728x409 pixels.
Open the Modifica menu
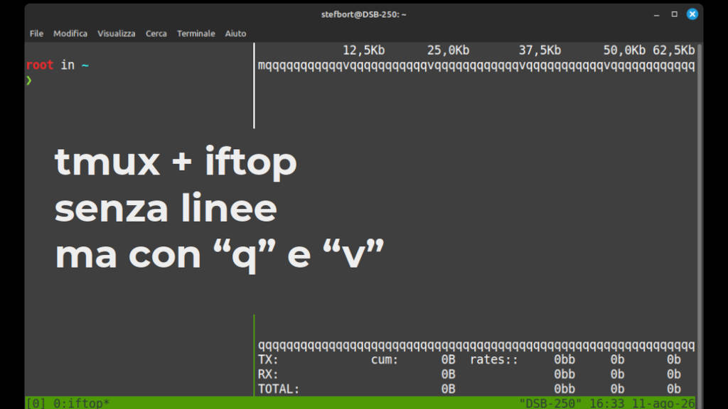tap(70, 33)
